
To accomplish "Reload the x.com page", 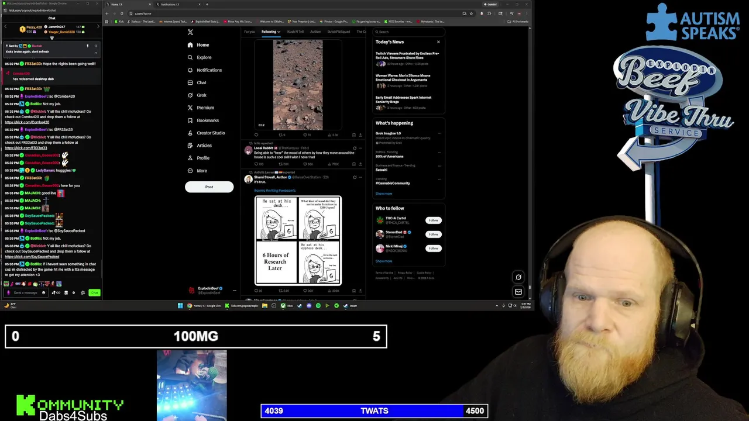I will (x=122, y=13).
